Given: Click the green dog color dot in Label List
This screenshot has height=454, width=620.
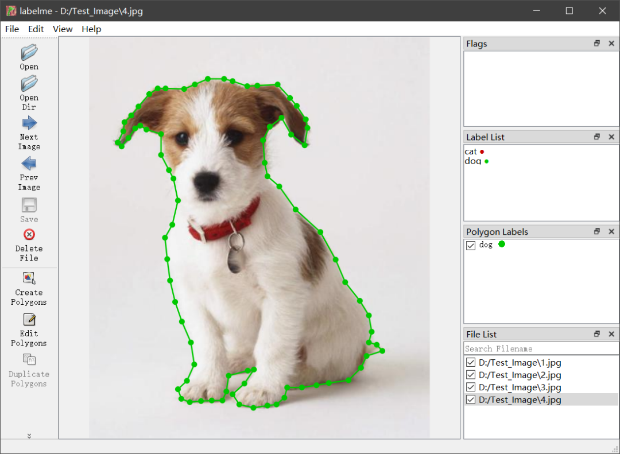Looking at the screenshot, I should click(486, 161).
